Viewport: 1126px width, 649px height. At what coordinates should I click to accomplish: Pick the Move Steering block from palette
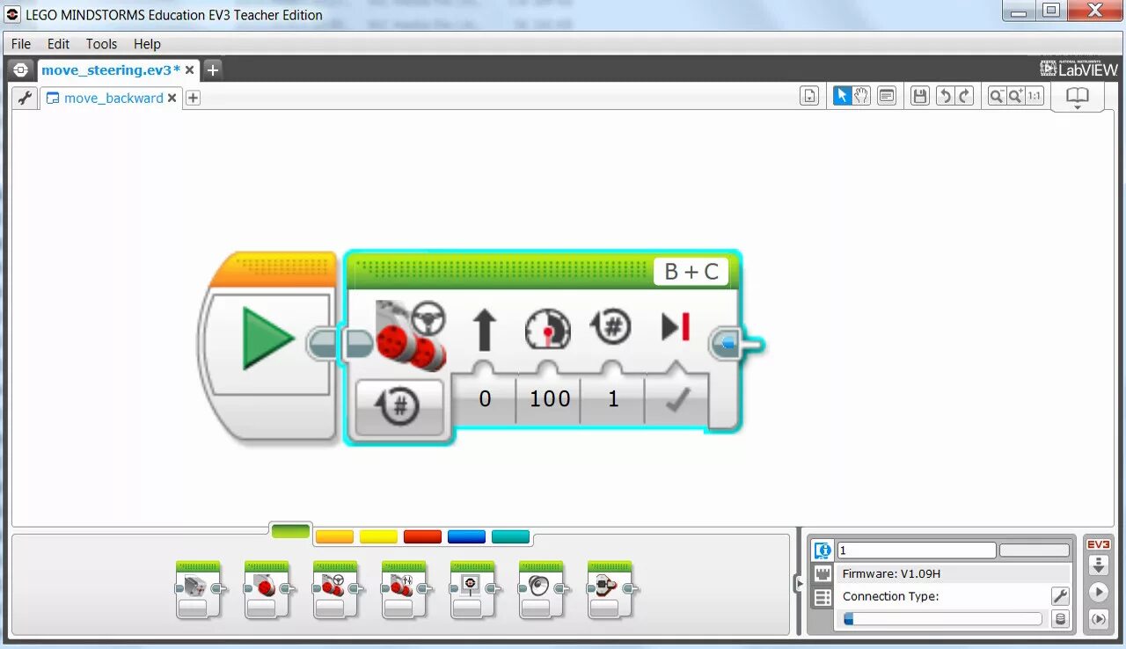point(336,589)
